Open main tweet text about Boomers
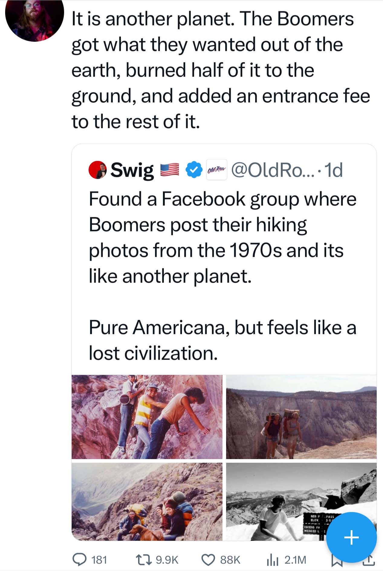This screenshot has height=571, width=383. pos(221,70)
